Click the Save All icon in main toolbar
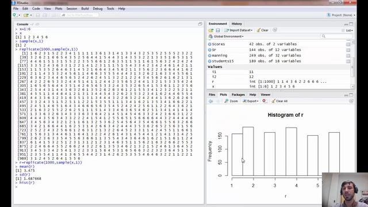The width and height of the screenshot is (368, 207). tap(45, 15)
